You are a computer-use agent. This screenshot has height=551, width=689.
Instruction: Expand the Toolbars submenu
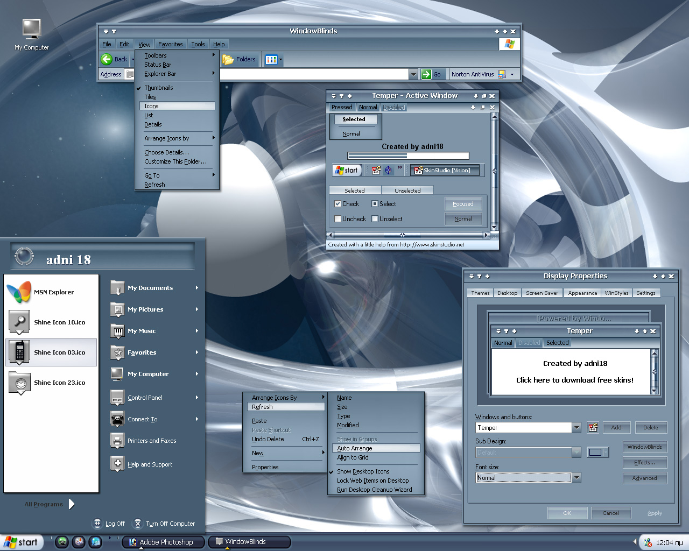pyautogui.click(x=177, y=55)
